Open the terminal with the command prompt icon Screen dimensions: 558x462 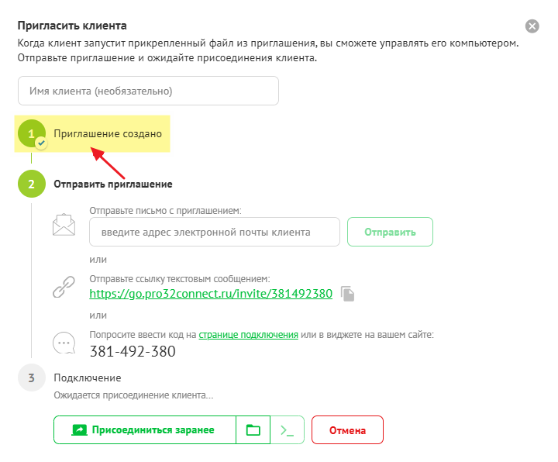click(x=287, y=430)
